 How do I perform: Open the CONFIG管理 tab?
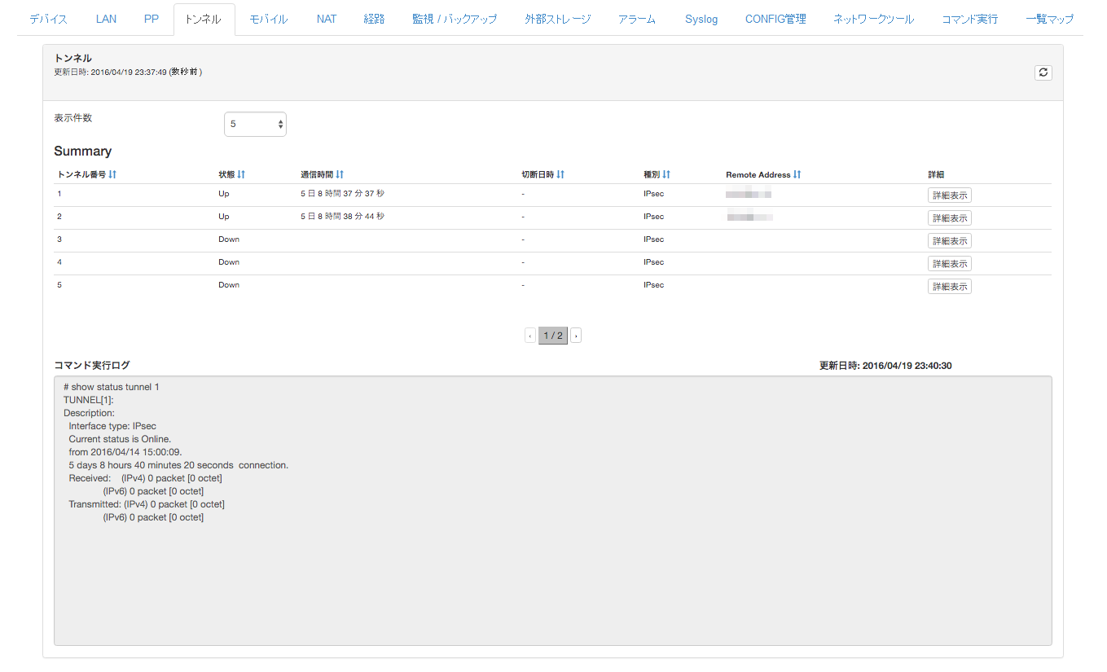coord(775,19)
